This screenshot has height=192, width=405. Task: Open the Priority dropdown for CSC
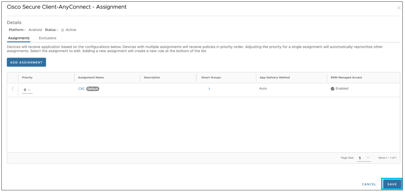click(27, 90)
